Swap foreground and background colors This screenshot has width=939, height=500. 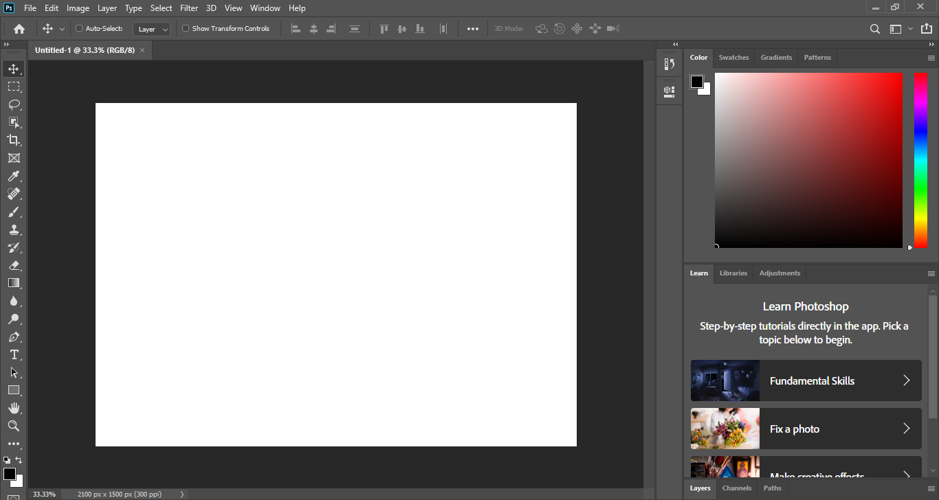[19, 460]
